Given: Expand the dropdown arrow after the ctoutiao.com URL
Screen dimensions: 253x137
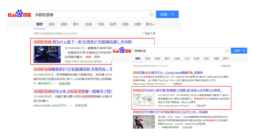Looking at the screenshot, I should 71,106.
